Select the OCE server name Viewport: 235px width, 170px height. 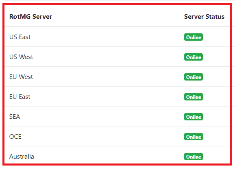(15, 137)
